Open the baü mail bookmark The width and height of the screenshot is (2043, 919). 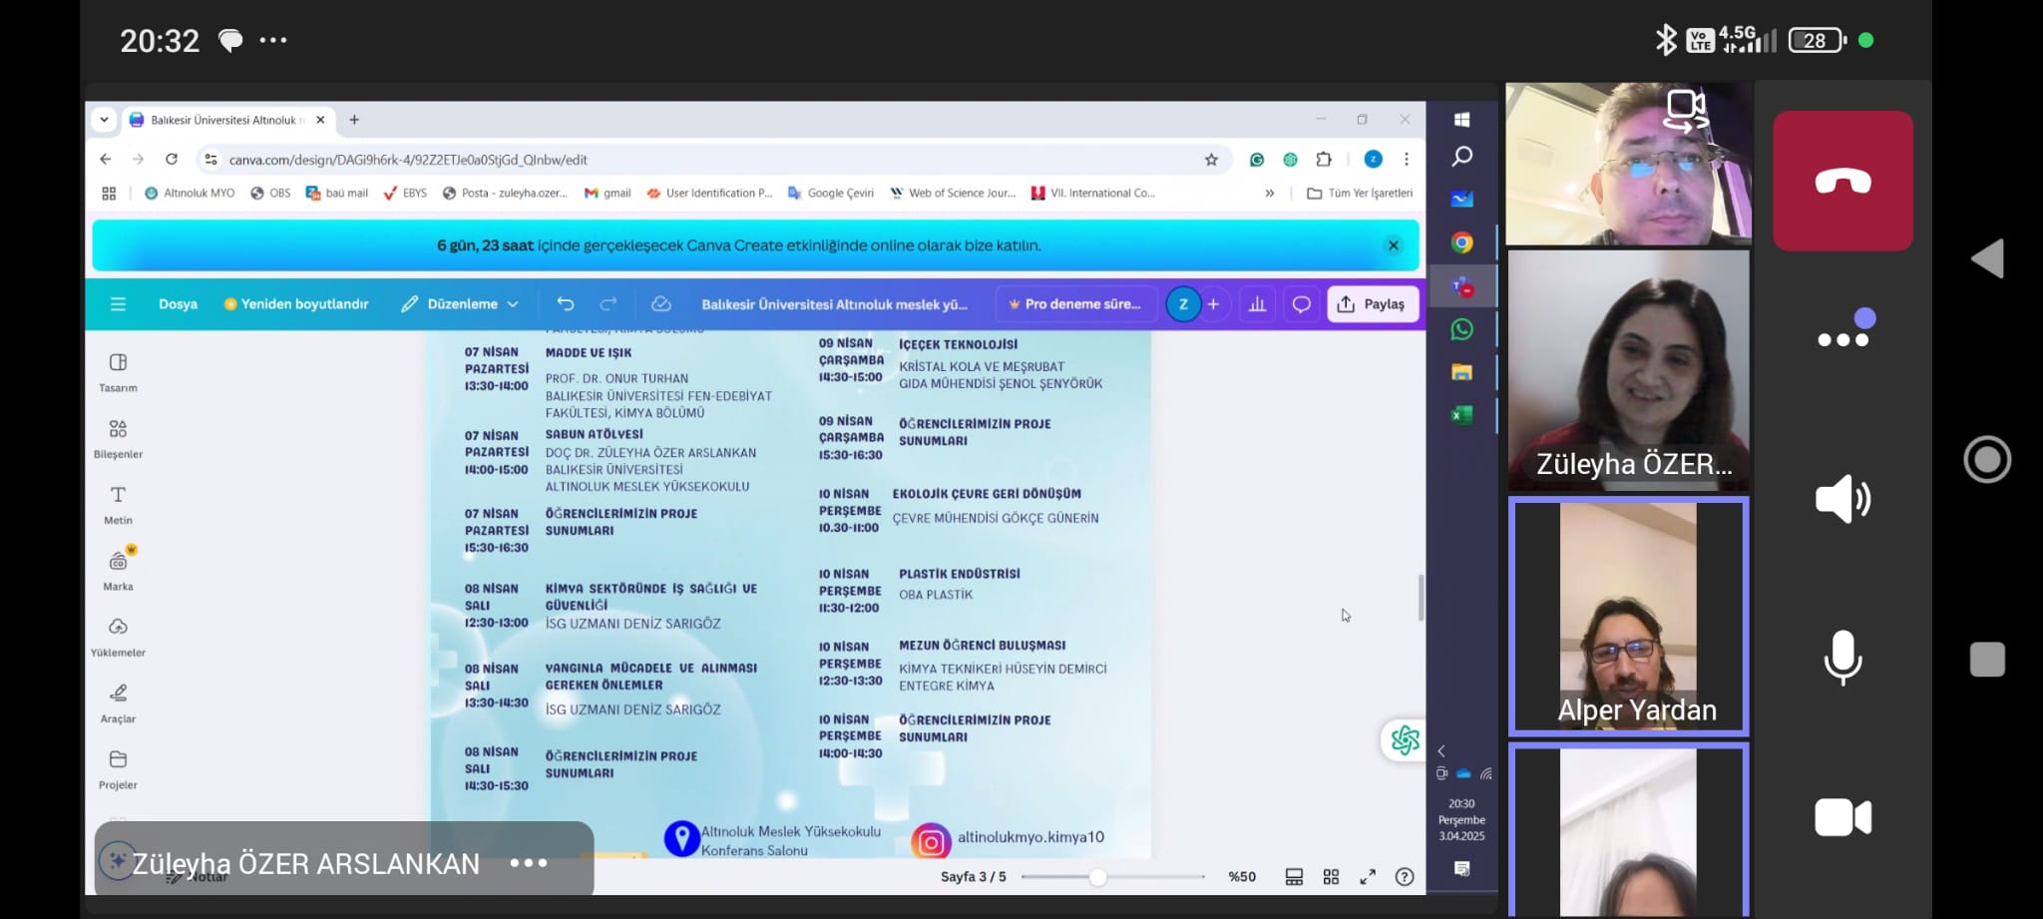(x=337, y=194)
